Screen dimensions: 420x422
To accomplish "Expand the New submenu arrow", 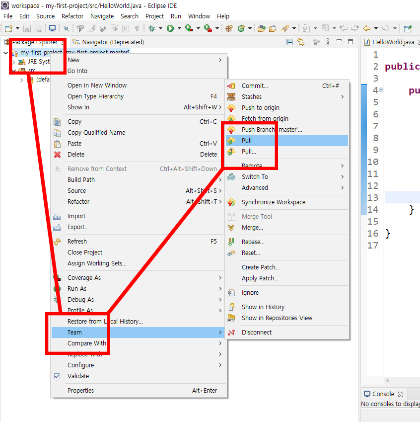I will [x=220, y=60].
